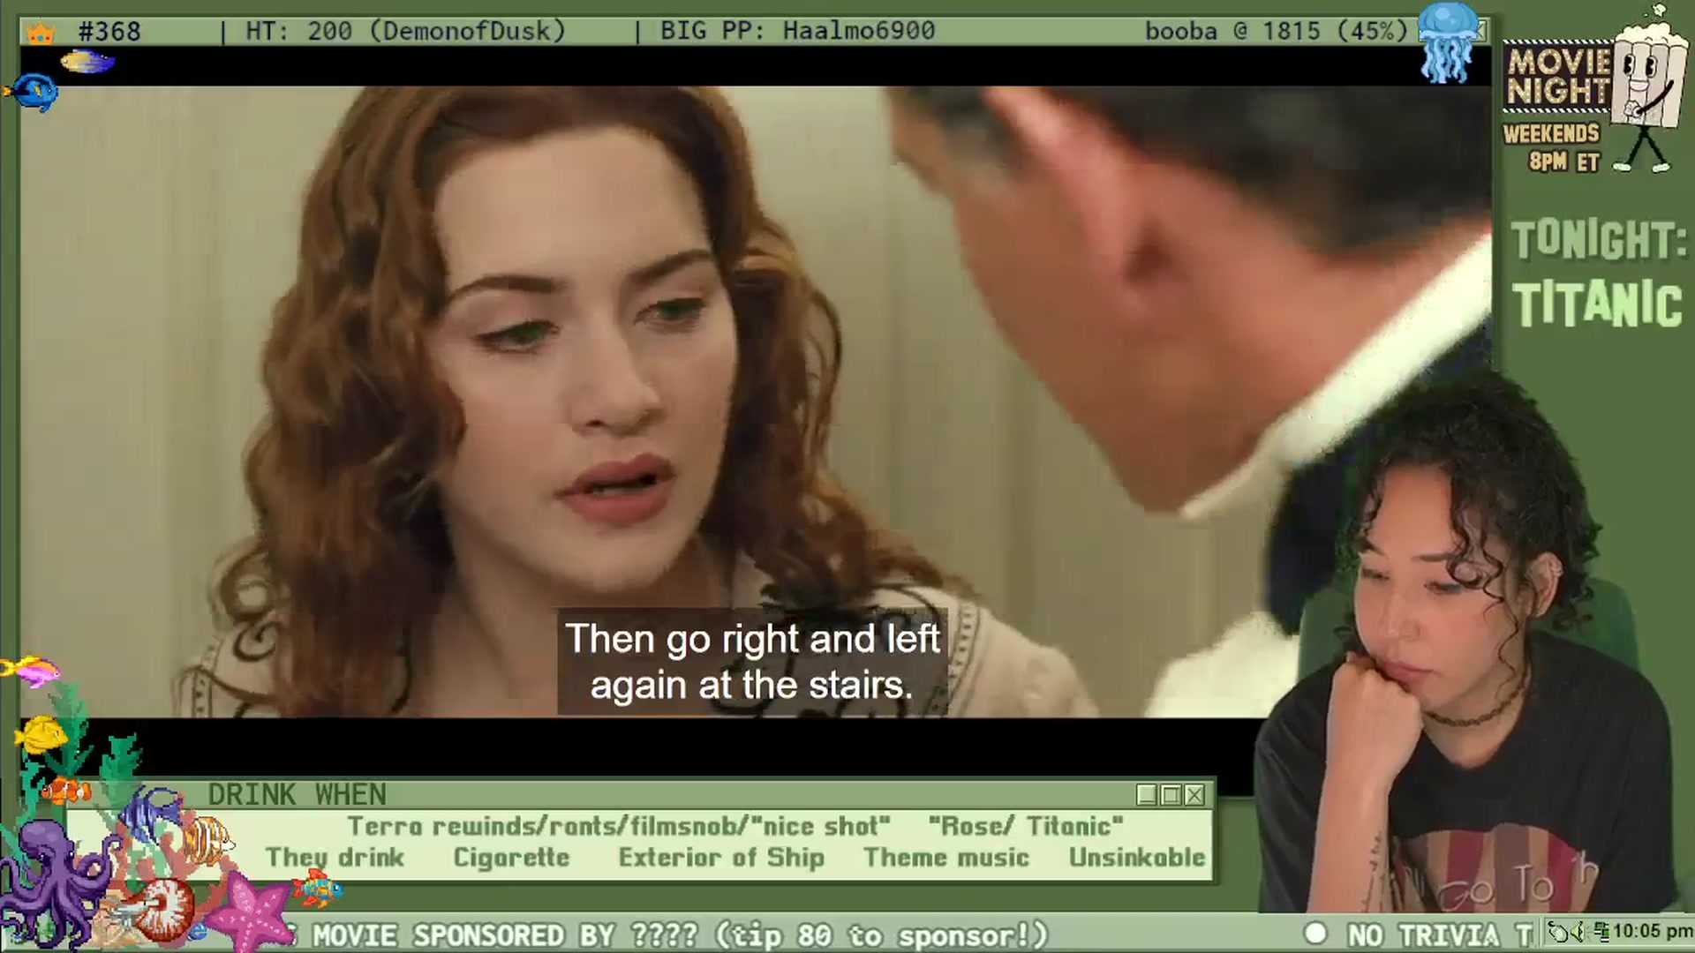
Task: Click the crown icon beside #368
Action: [x=41, y=34]
